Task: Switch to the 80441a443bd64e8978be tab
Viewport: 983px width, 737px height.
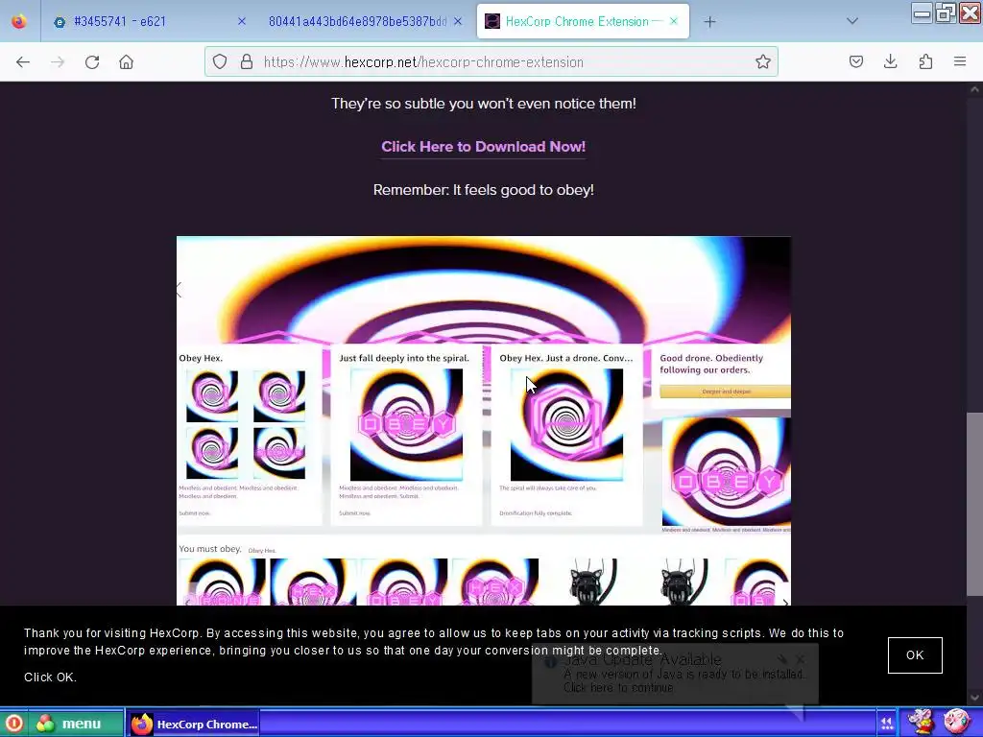Action: [366, 21]
